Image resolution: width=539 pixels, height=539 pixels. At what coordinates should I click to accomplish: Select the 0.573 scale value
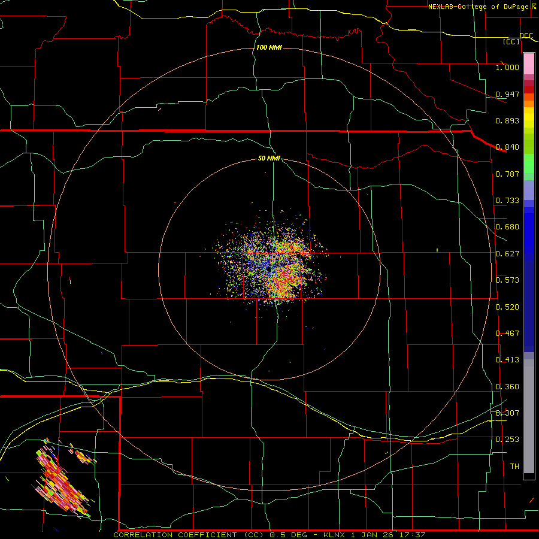507,280
